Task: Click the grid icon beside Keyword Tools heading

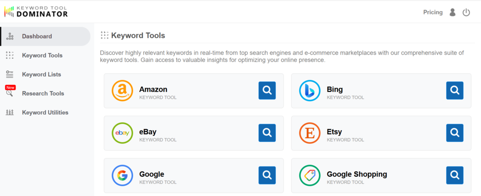Action: (105, 35)
